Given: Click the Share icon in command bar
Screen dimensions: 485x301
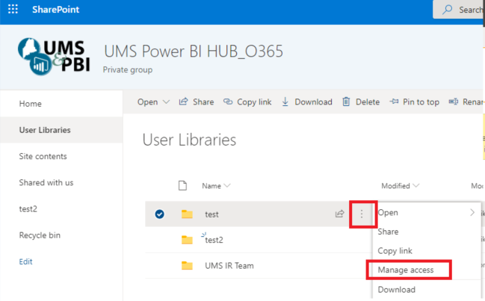Looking at the screenshot, I should click(183, 102).
